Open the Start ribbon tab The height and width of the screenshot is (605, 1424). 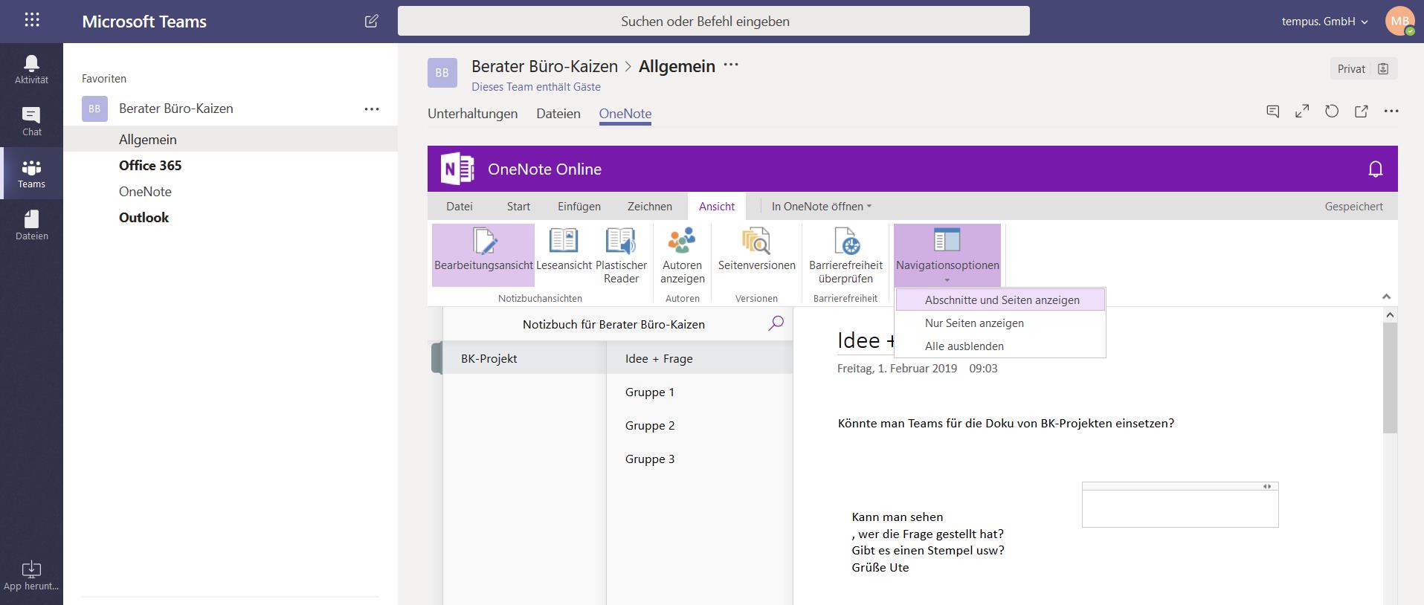tap(518, 207)
